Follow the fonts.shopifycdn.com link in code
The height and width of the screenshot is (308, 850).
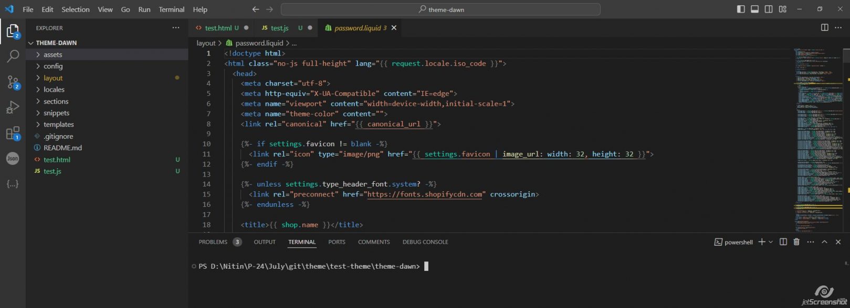(x=424, y=194)
